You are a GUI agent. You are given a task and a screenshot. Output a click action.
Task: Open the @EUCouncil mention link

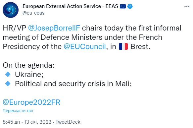[x=85, y=47]
